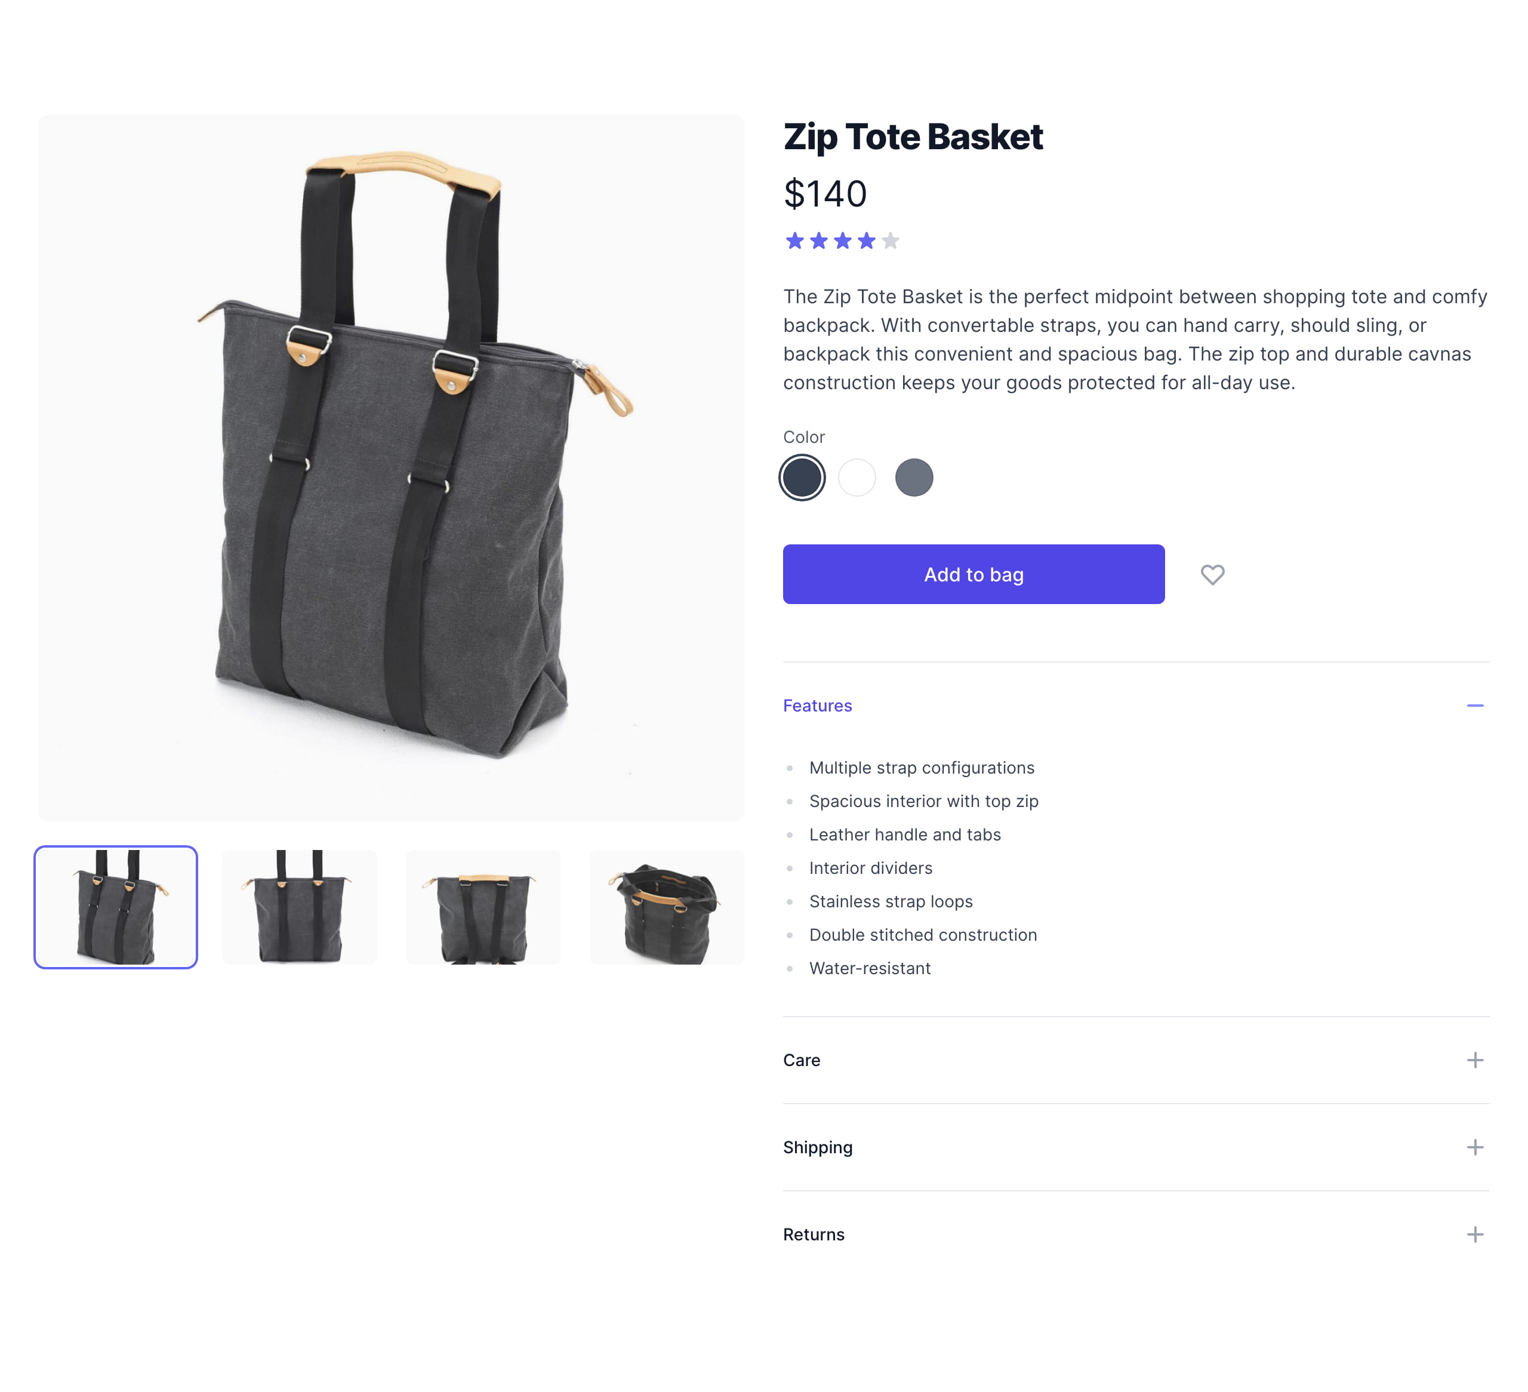Expand the Care section

(801, 1060)
